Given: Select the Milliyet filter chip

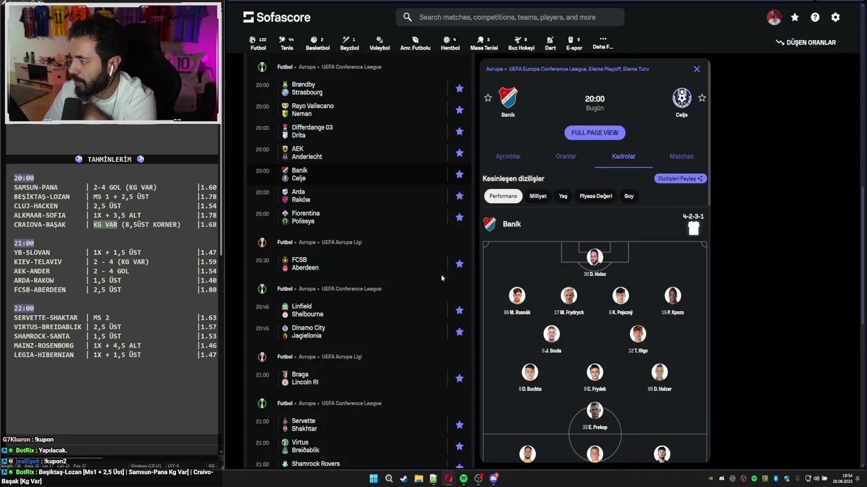Looking at the screenshot, I should click(538, 196).
